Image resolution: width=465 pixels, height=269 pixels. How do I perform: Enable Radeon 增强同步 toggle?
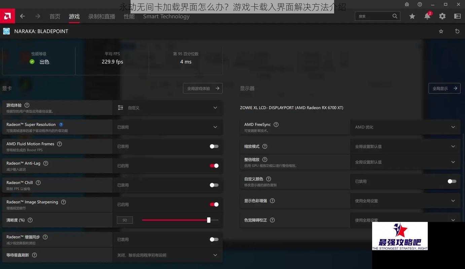click(x=214, y=239)
